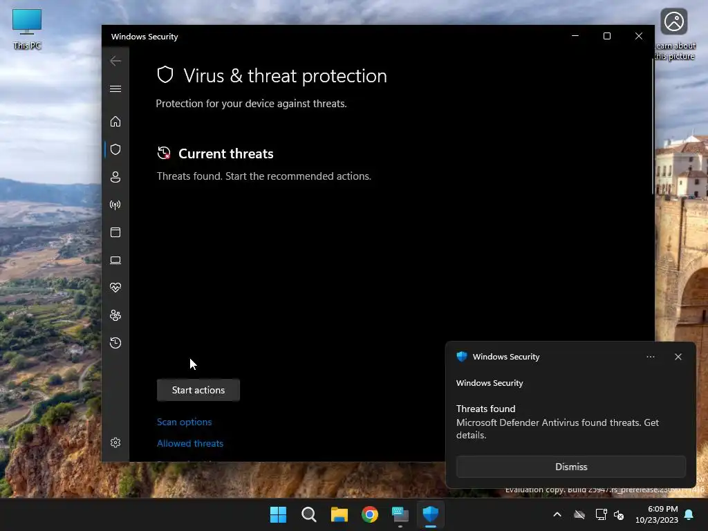Screen dimensions: 708x531
Task: Dismiss the Threats found notification
Action: tap(571, 467)
